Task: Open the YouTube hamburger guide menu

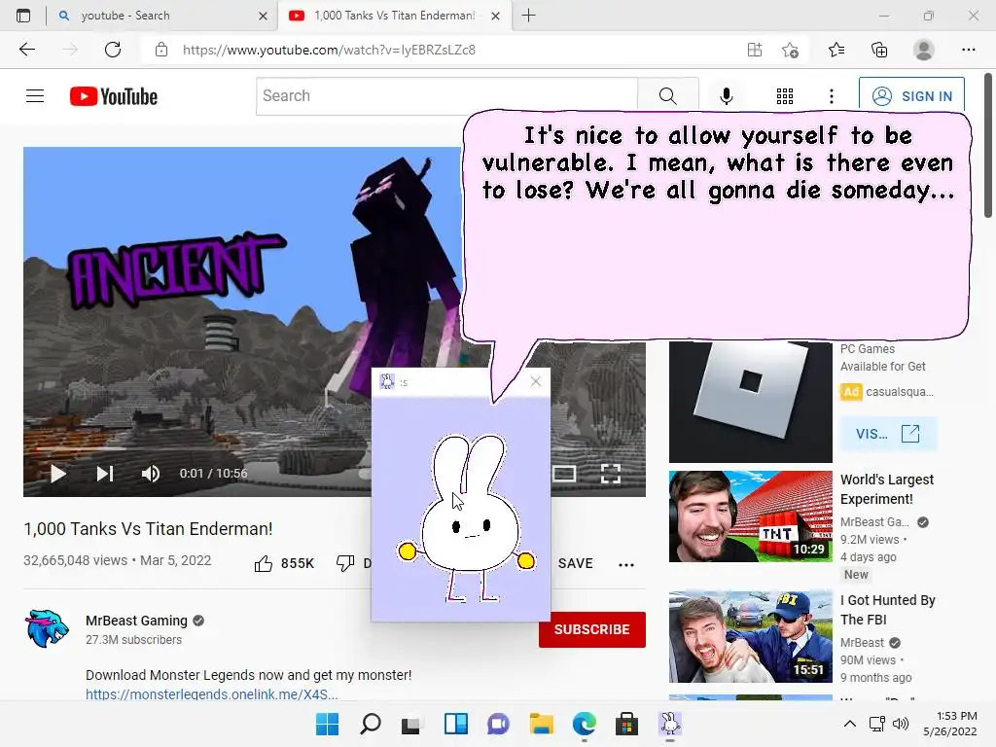Action: 35,96
